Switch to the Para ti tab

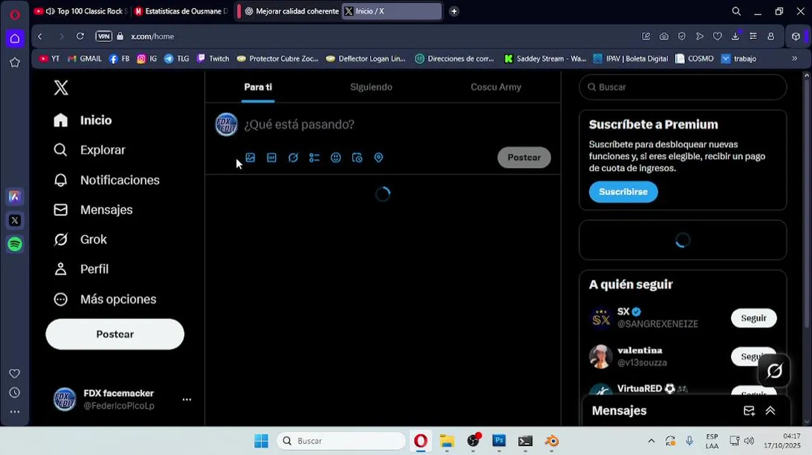point(258,87)
